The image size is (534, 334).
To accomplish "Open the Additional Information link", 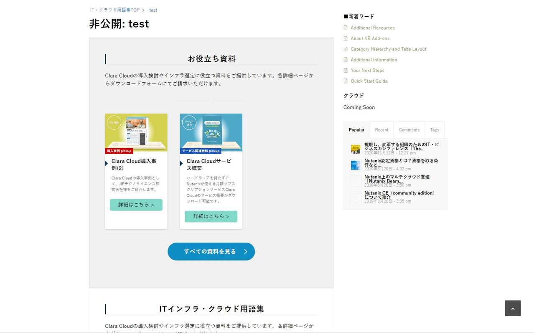I will (374, 60).
